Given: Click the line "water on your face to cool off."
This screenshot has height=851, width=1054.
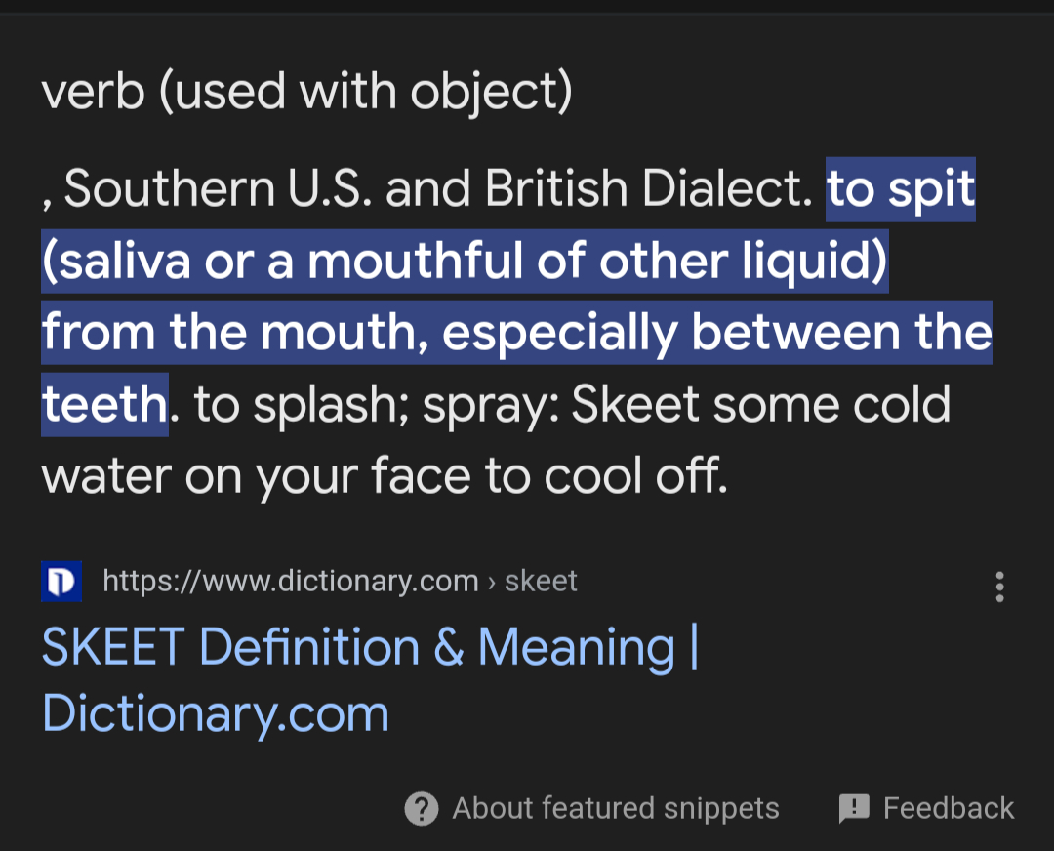Looking at the screenshot, I should 385,476.
